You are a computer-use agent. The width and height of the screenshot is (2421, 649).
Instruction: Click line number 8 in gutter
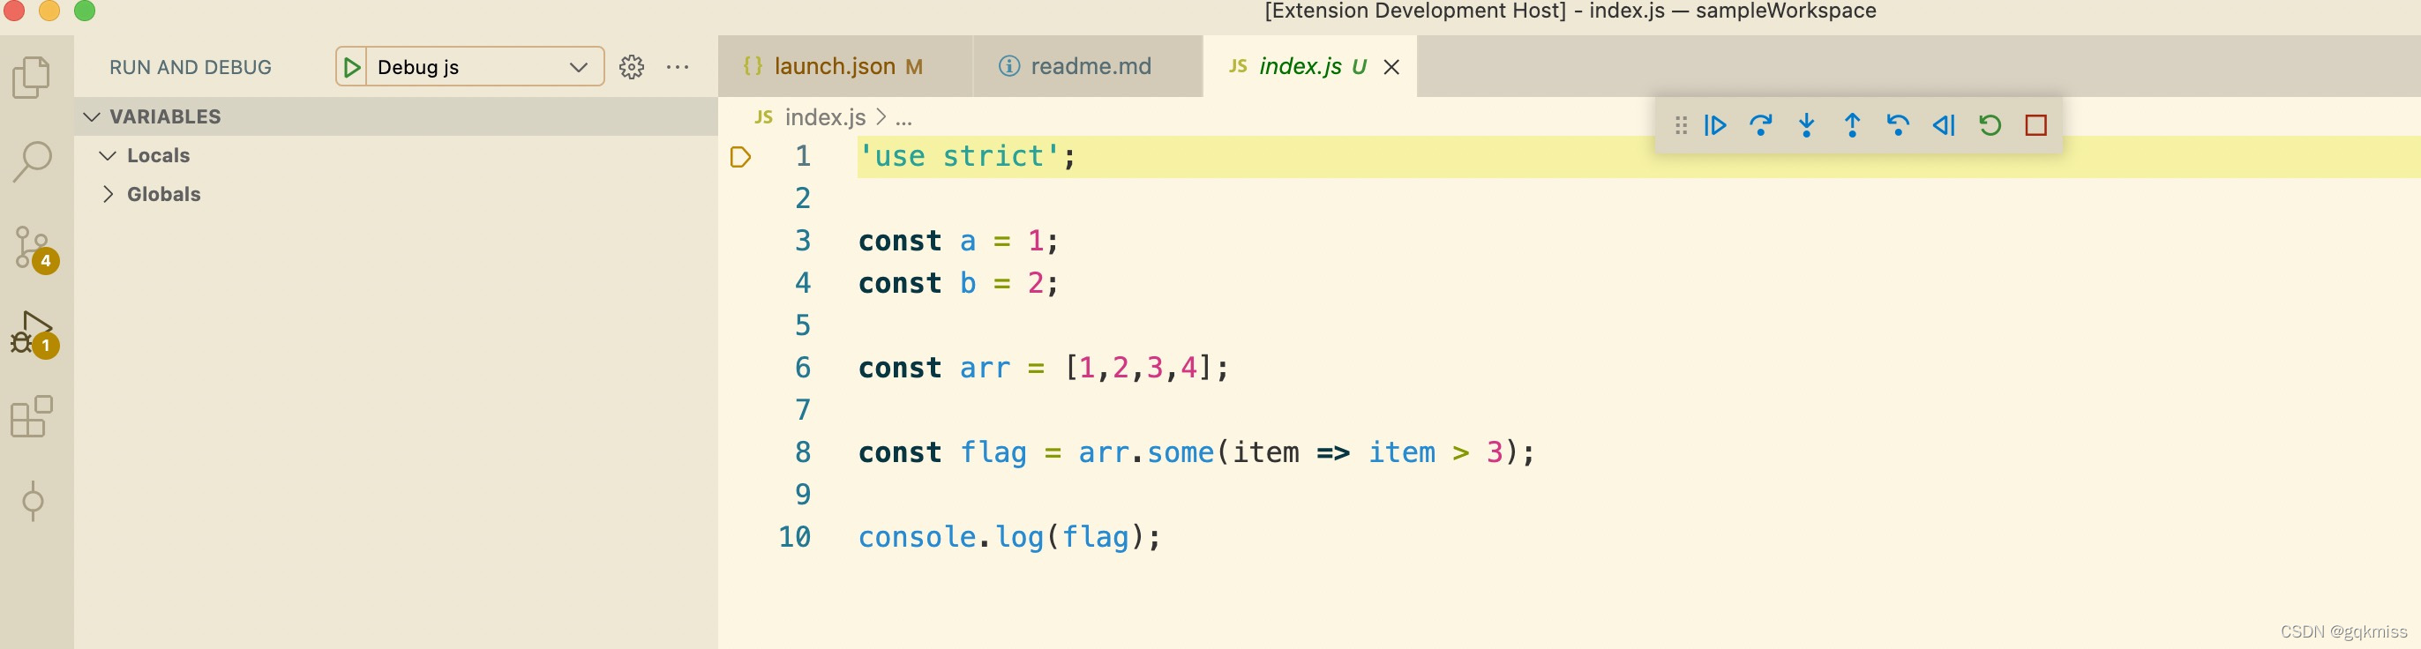[x=803, y=452]
